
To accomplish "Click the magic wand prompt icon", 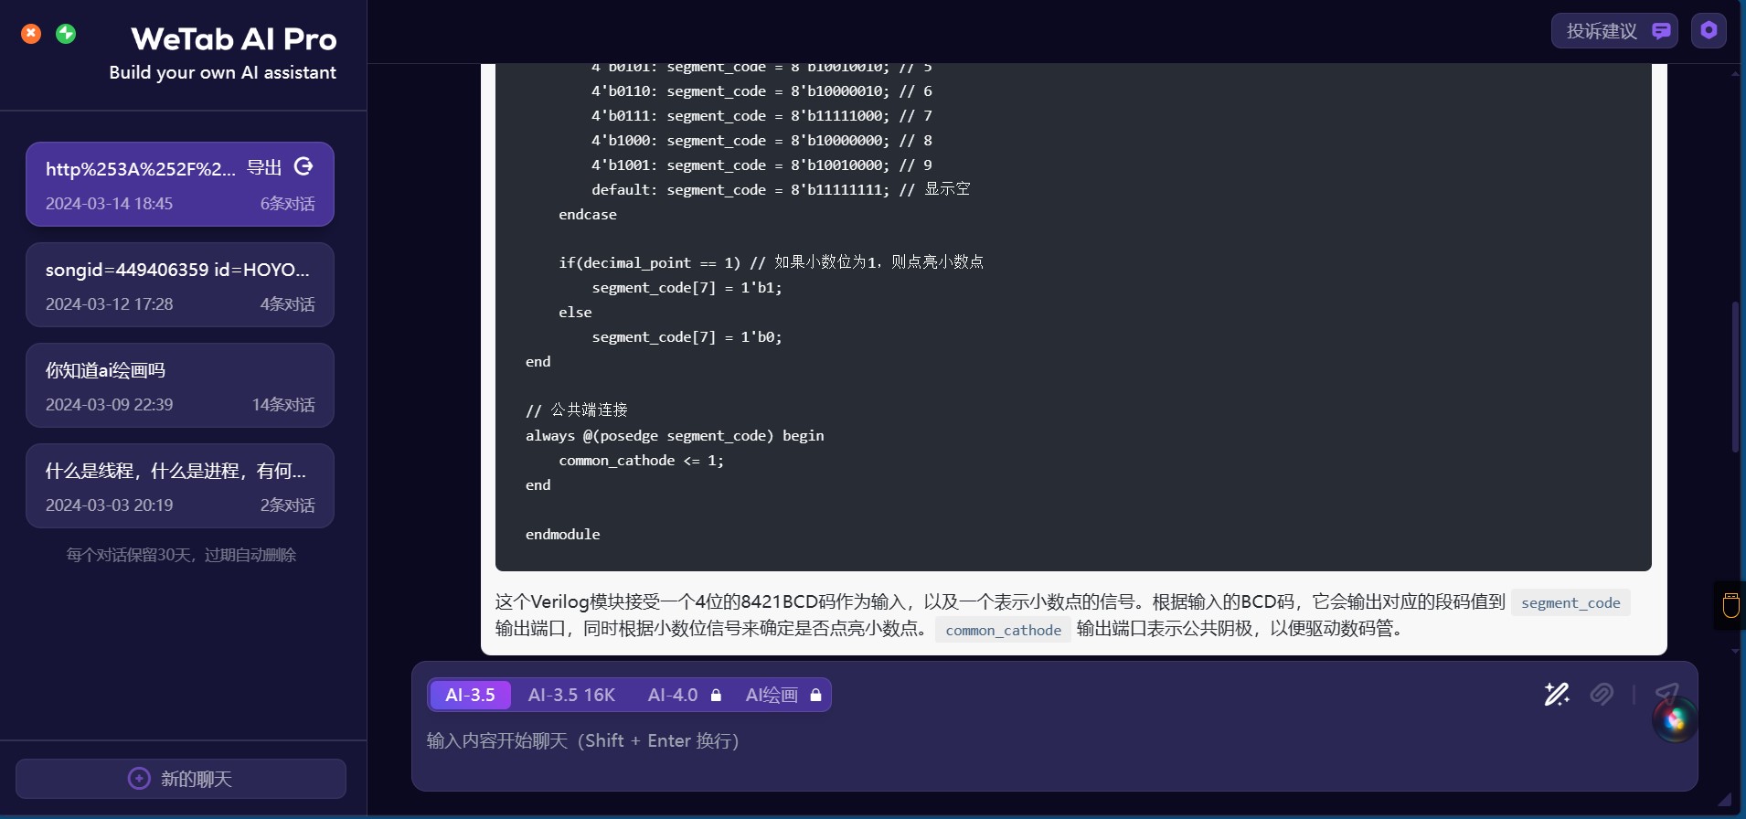I will click(x=1556, y=695).
